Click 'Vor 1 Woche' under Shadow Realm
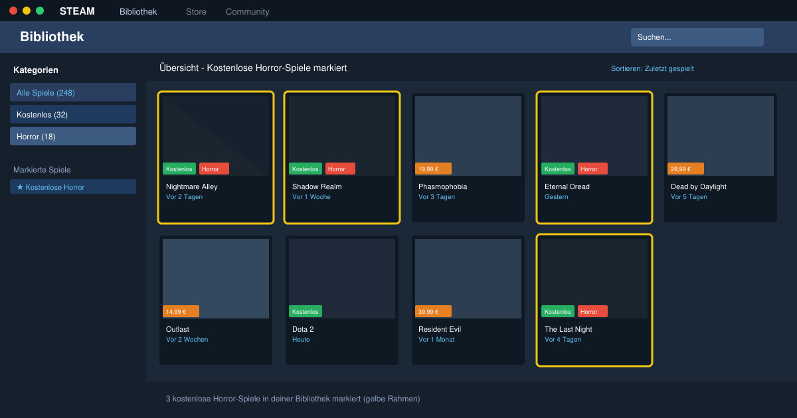Image resolution: width=797 pixels, height=418 pixels. (311, 197)
